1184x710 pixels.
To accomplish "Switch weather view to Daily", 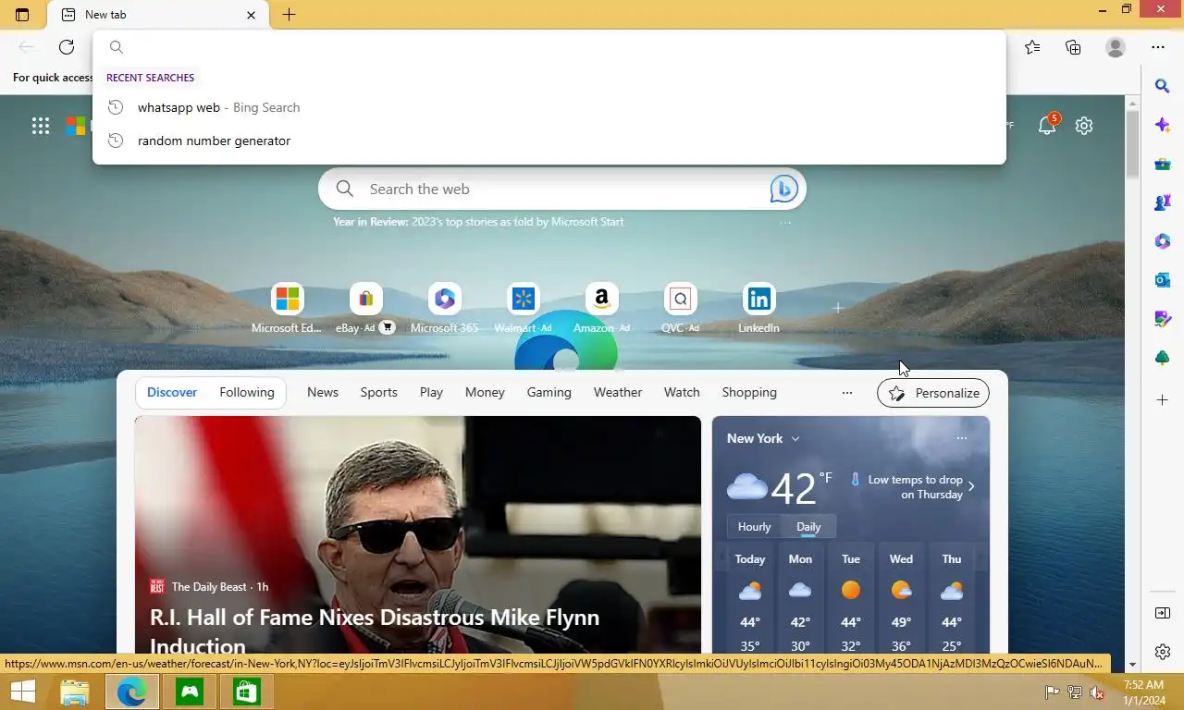I will click(808, 526).
